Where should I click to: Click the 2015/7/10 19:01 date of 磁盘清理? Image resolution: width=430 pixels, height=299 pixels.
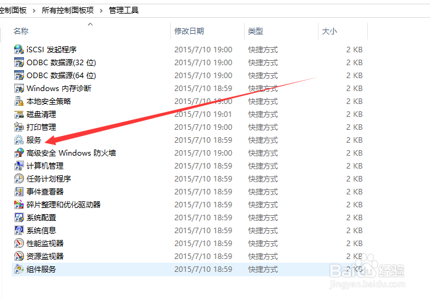pyautogui.click(x=203, y=114)
